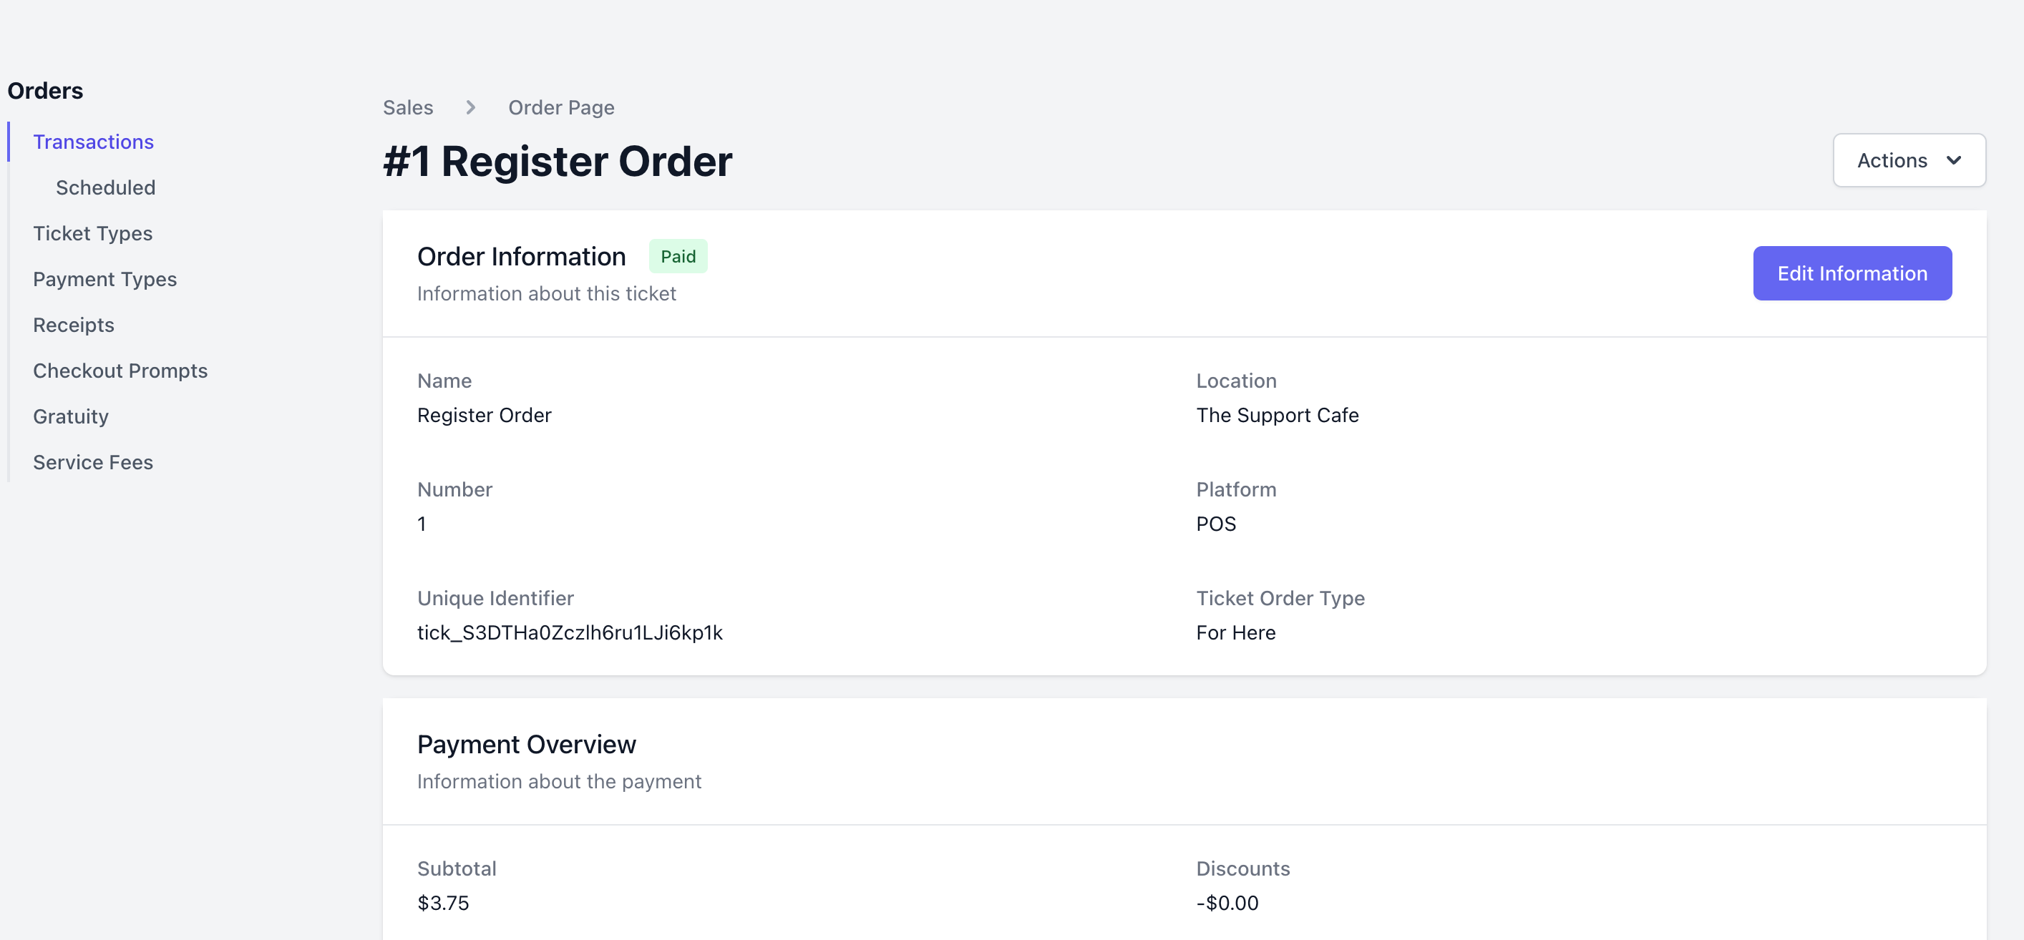Click the green Paid status badge
Image resolution: width=2024 pixels, height=940 pixels.
678,257
